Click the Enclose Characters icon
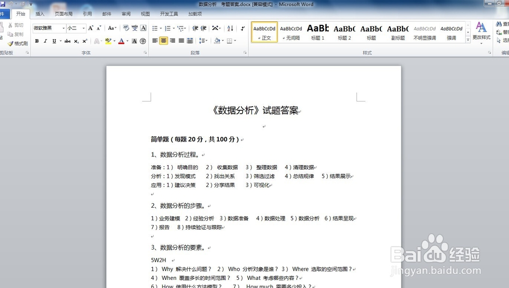The width and height of the screenshot is (509, 288). pos(143,41)
